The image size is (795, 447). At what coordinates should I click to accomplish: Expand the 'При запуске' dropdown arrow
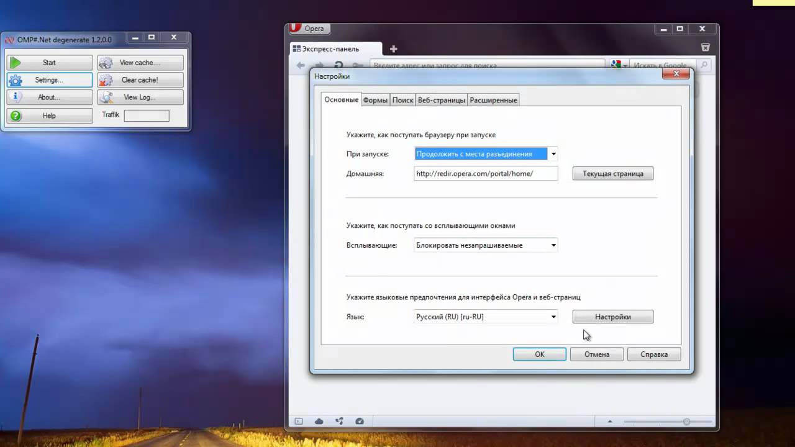(x=553, y=154)
